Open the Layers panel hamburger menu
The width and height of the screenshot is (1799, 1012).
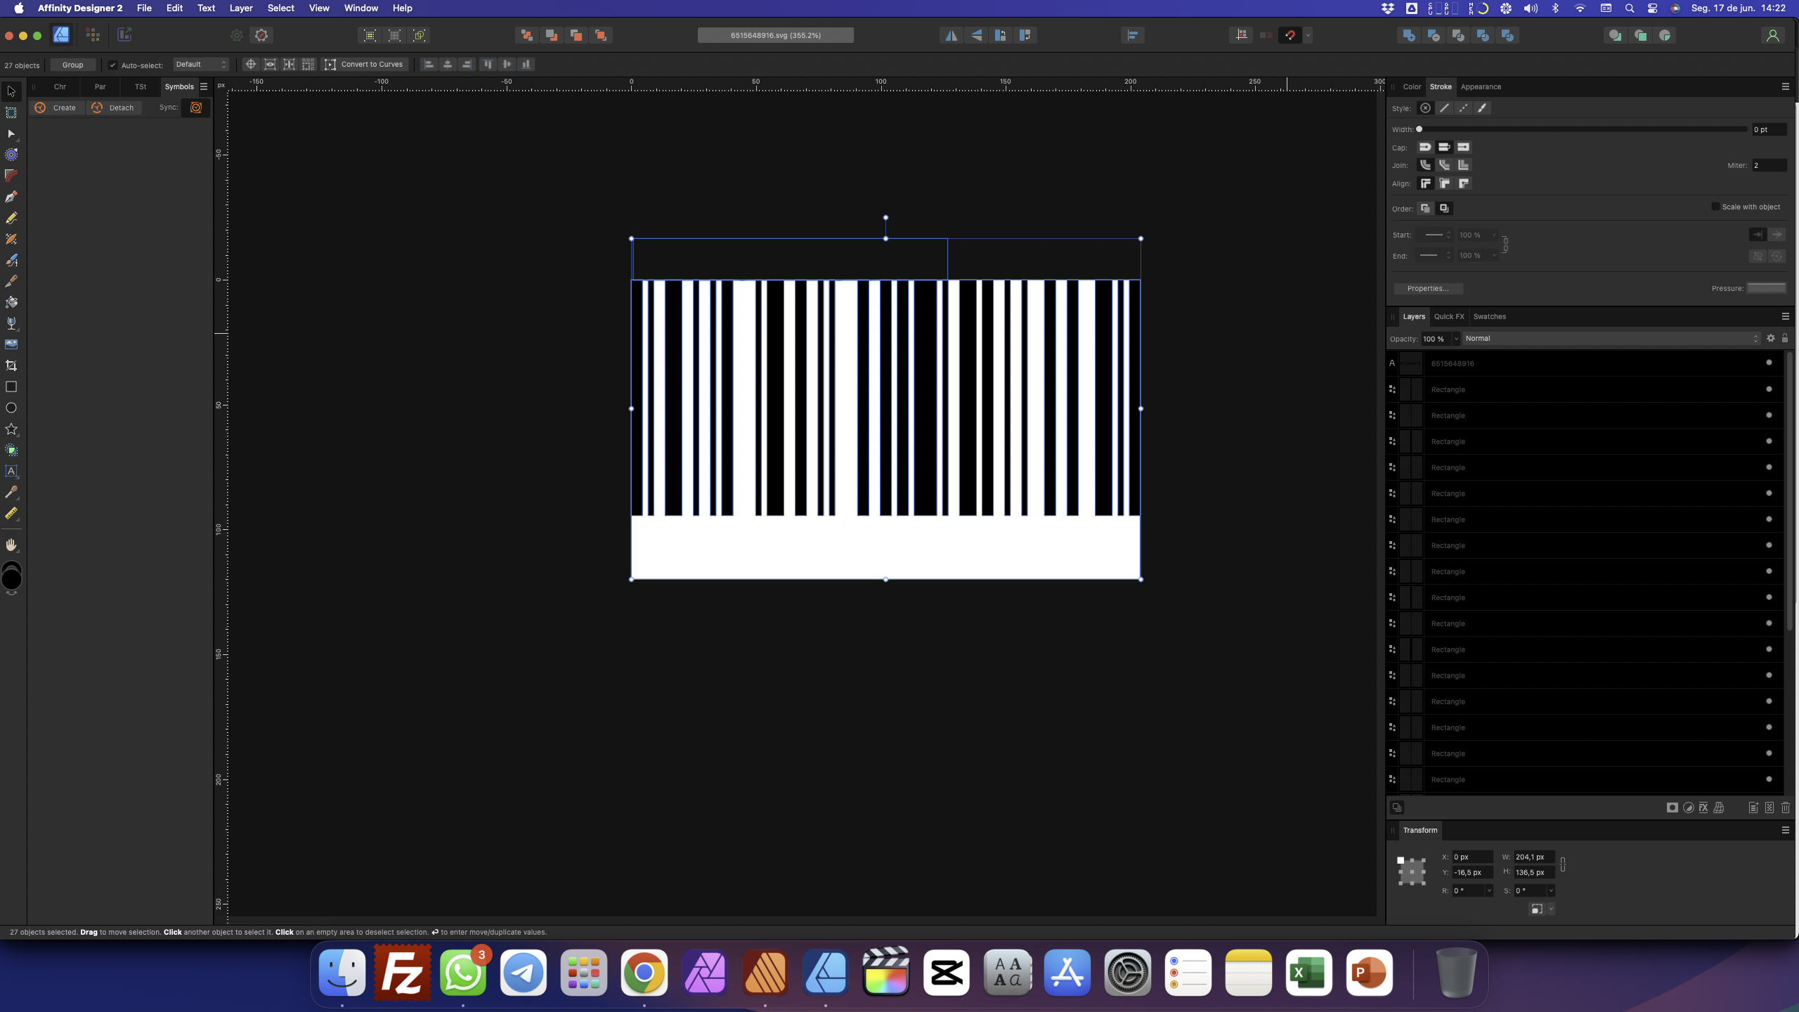pyautogui.click(x=1785, y=317)
